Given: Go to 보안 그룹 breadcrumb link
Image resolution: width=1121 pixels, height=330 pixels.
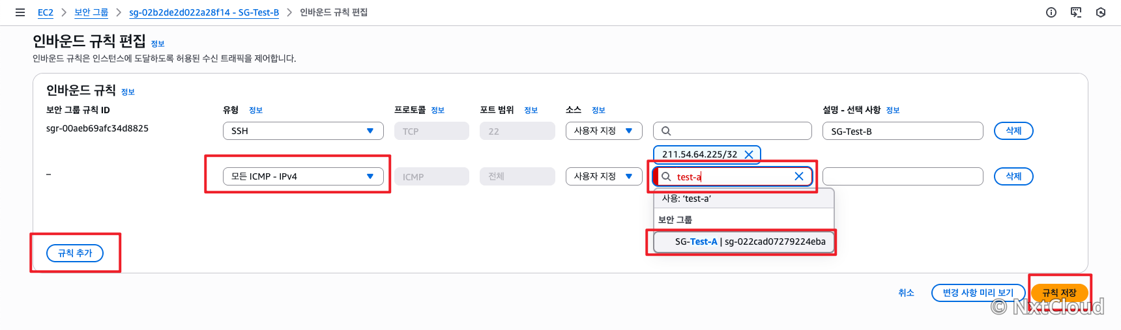Looking at the screenshot, I should (x=91, y=12).
